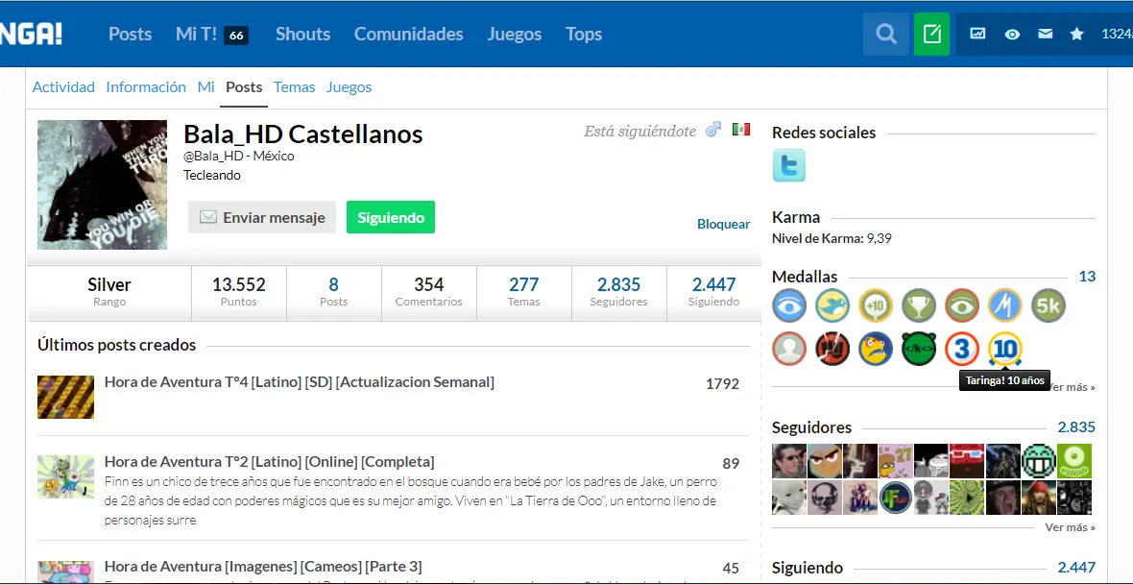This screenshot has height=584, width=1133.
Task: Switch to the Juegos profile tab
Action: [x=349, y=86]
